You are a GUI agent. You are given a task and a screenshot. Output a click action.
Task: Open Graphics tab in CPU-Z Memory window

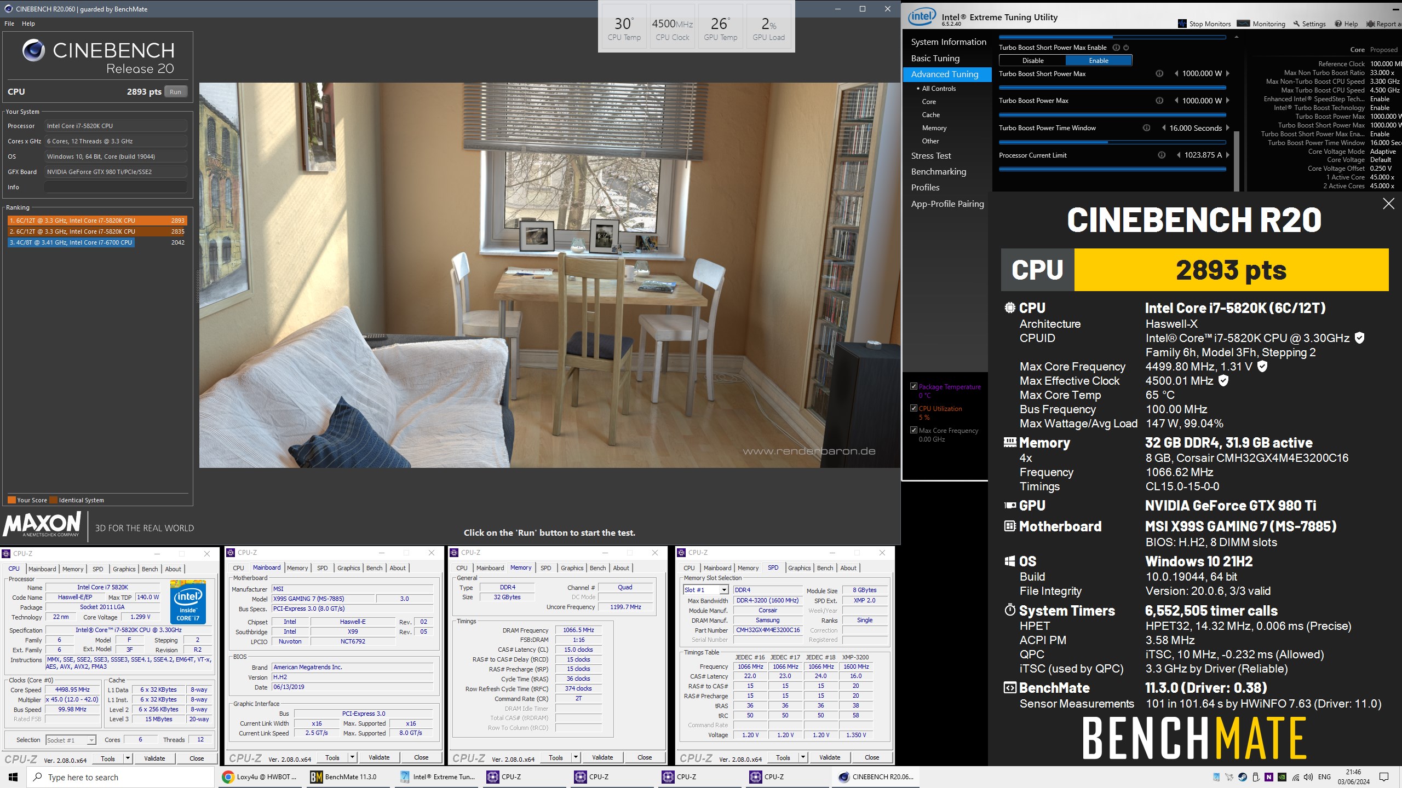tap(572, 568)
